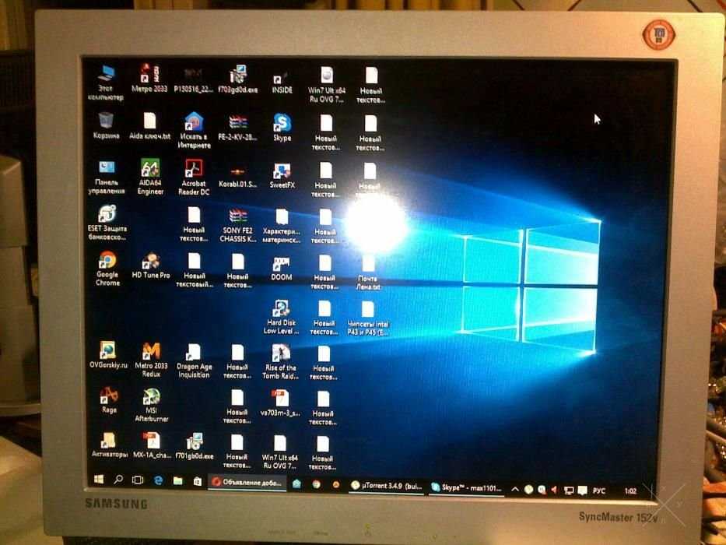
Task: Open File Explorer from the taskbar
Action: pos(177,481)
